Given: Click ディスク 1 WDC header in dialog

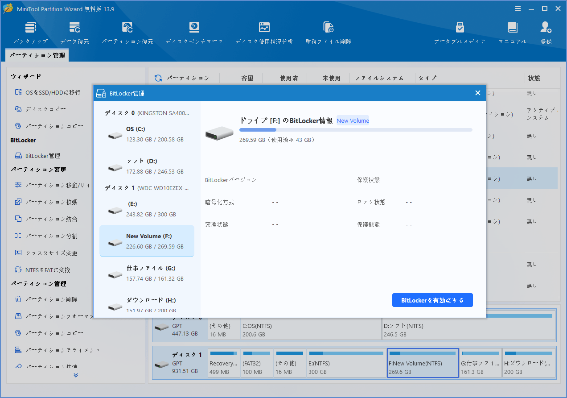Looking at the screenshot, I should [x=147, y=188].
